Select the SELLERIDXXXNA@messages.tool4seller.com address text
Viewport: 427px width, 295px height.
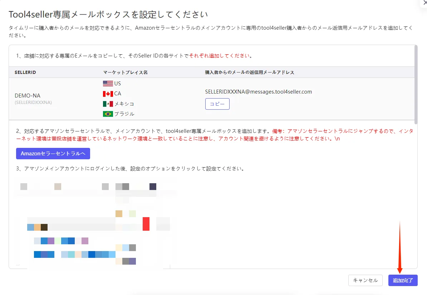click(259, 92)
